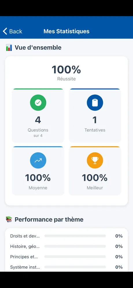Tap the blue clipboard Tentatives icon
Screen dimensions: 133x288
point(95,103)
